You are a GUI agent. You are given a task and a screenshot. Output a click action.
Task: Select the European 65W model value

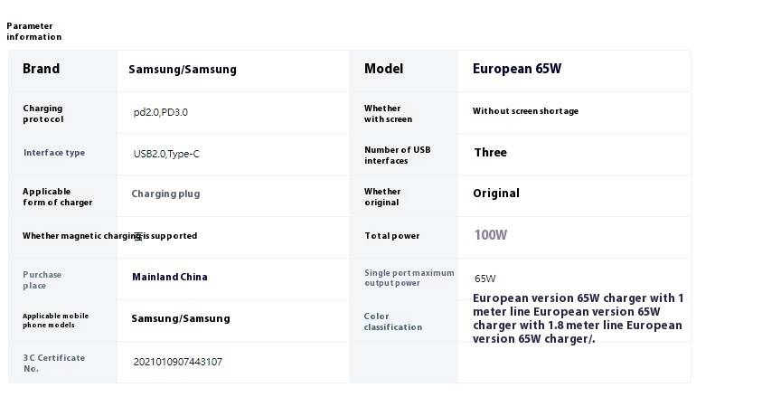(x=517, y=69)
